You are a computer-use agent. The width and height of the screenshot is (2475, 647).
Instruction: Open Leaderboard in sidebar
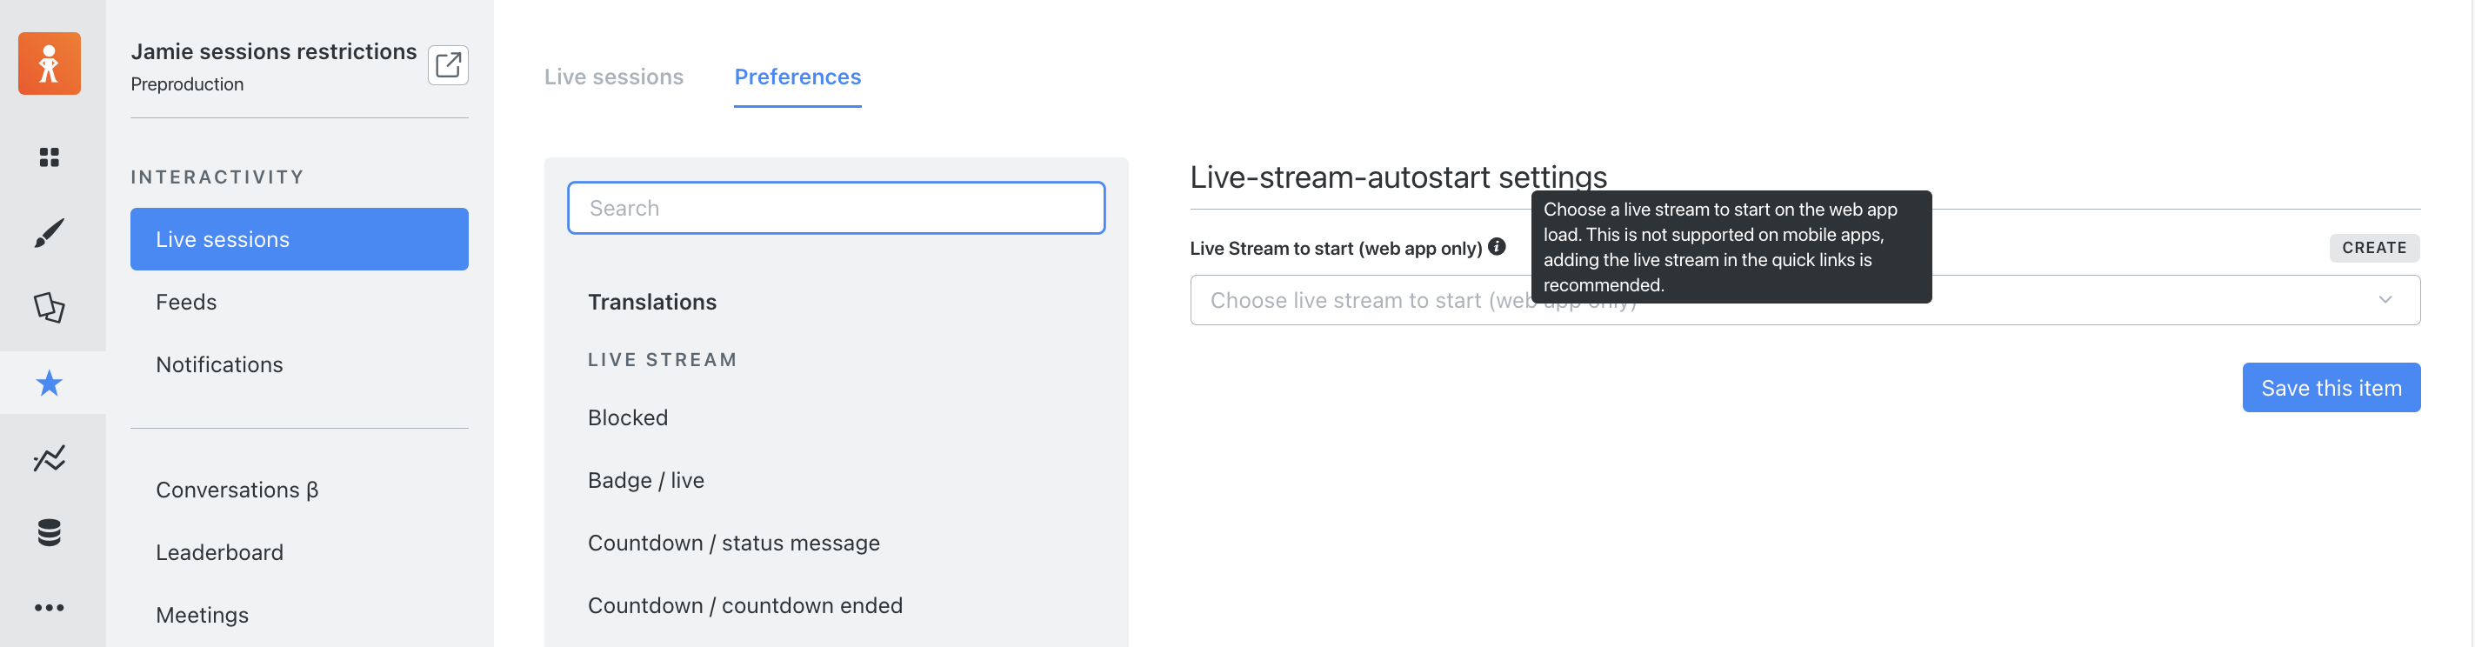tap(219, 553)
